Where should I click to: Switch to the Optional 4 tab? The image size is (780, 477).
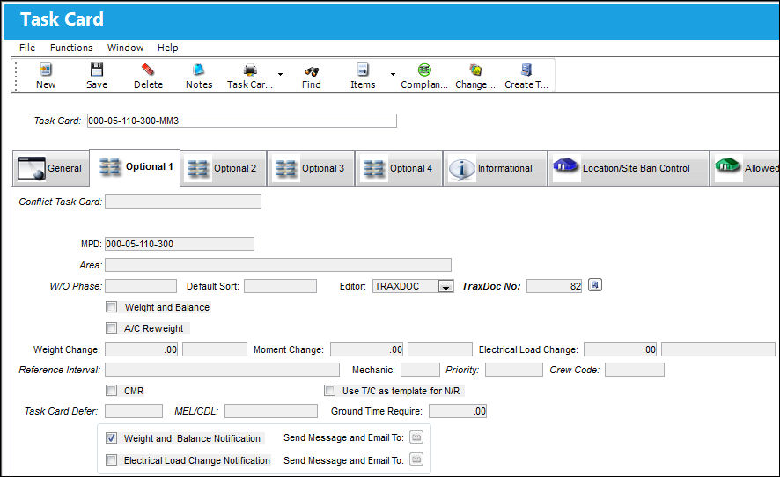(x=399, y=168)
